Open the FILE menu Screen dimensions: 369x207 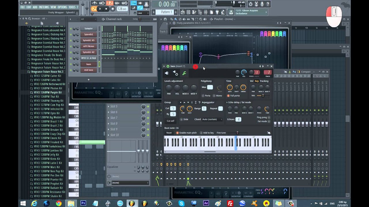pos(23,7)
